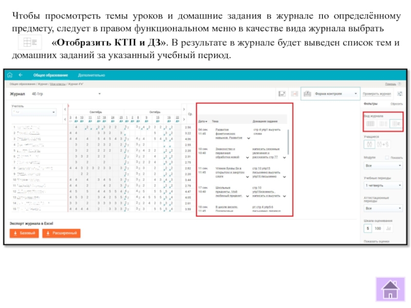Show students including departed icon
The image size is (411, 308).
click(383, 144)
